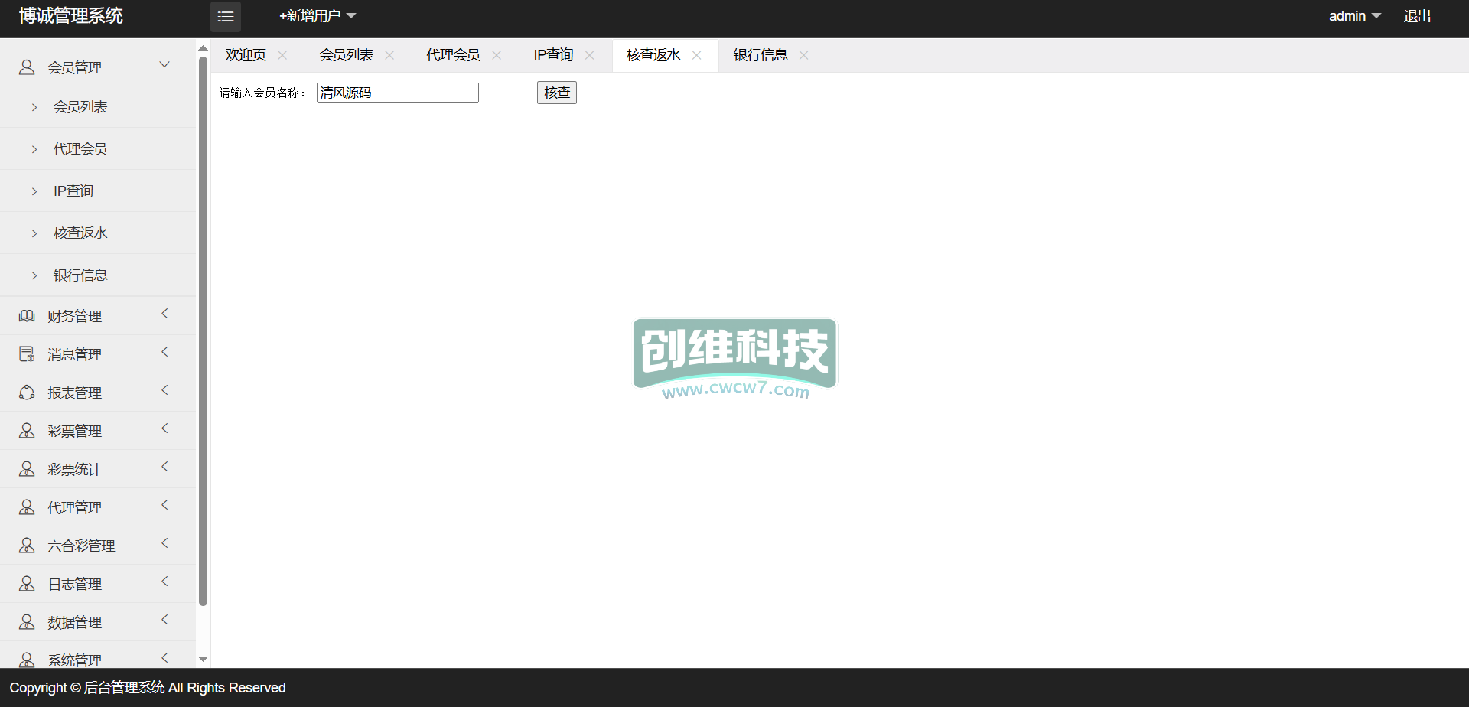Click the 博诚管理系统 title
Viewport: 1469px width, 707px height.
tap(71, 16)
